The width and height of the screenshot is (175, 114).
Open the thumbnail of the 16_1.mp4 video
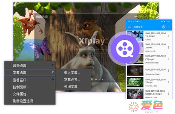click(135, 36)
